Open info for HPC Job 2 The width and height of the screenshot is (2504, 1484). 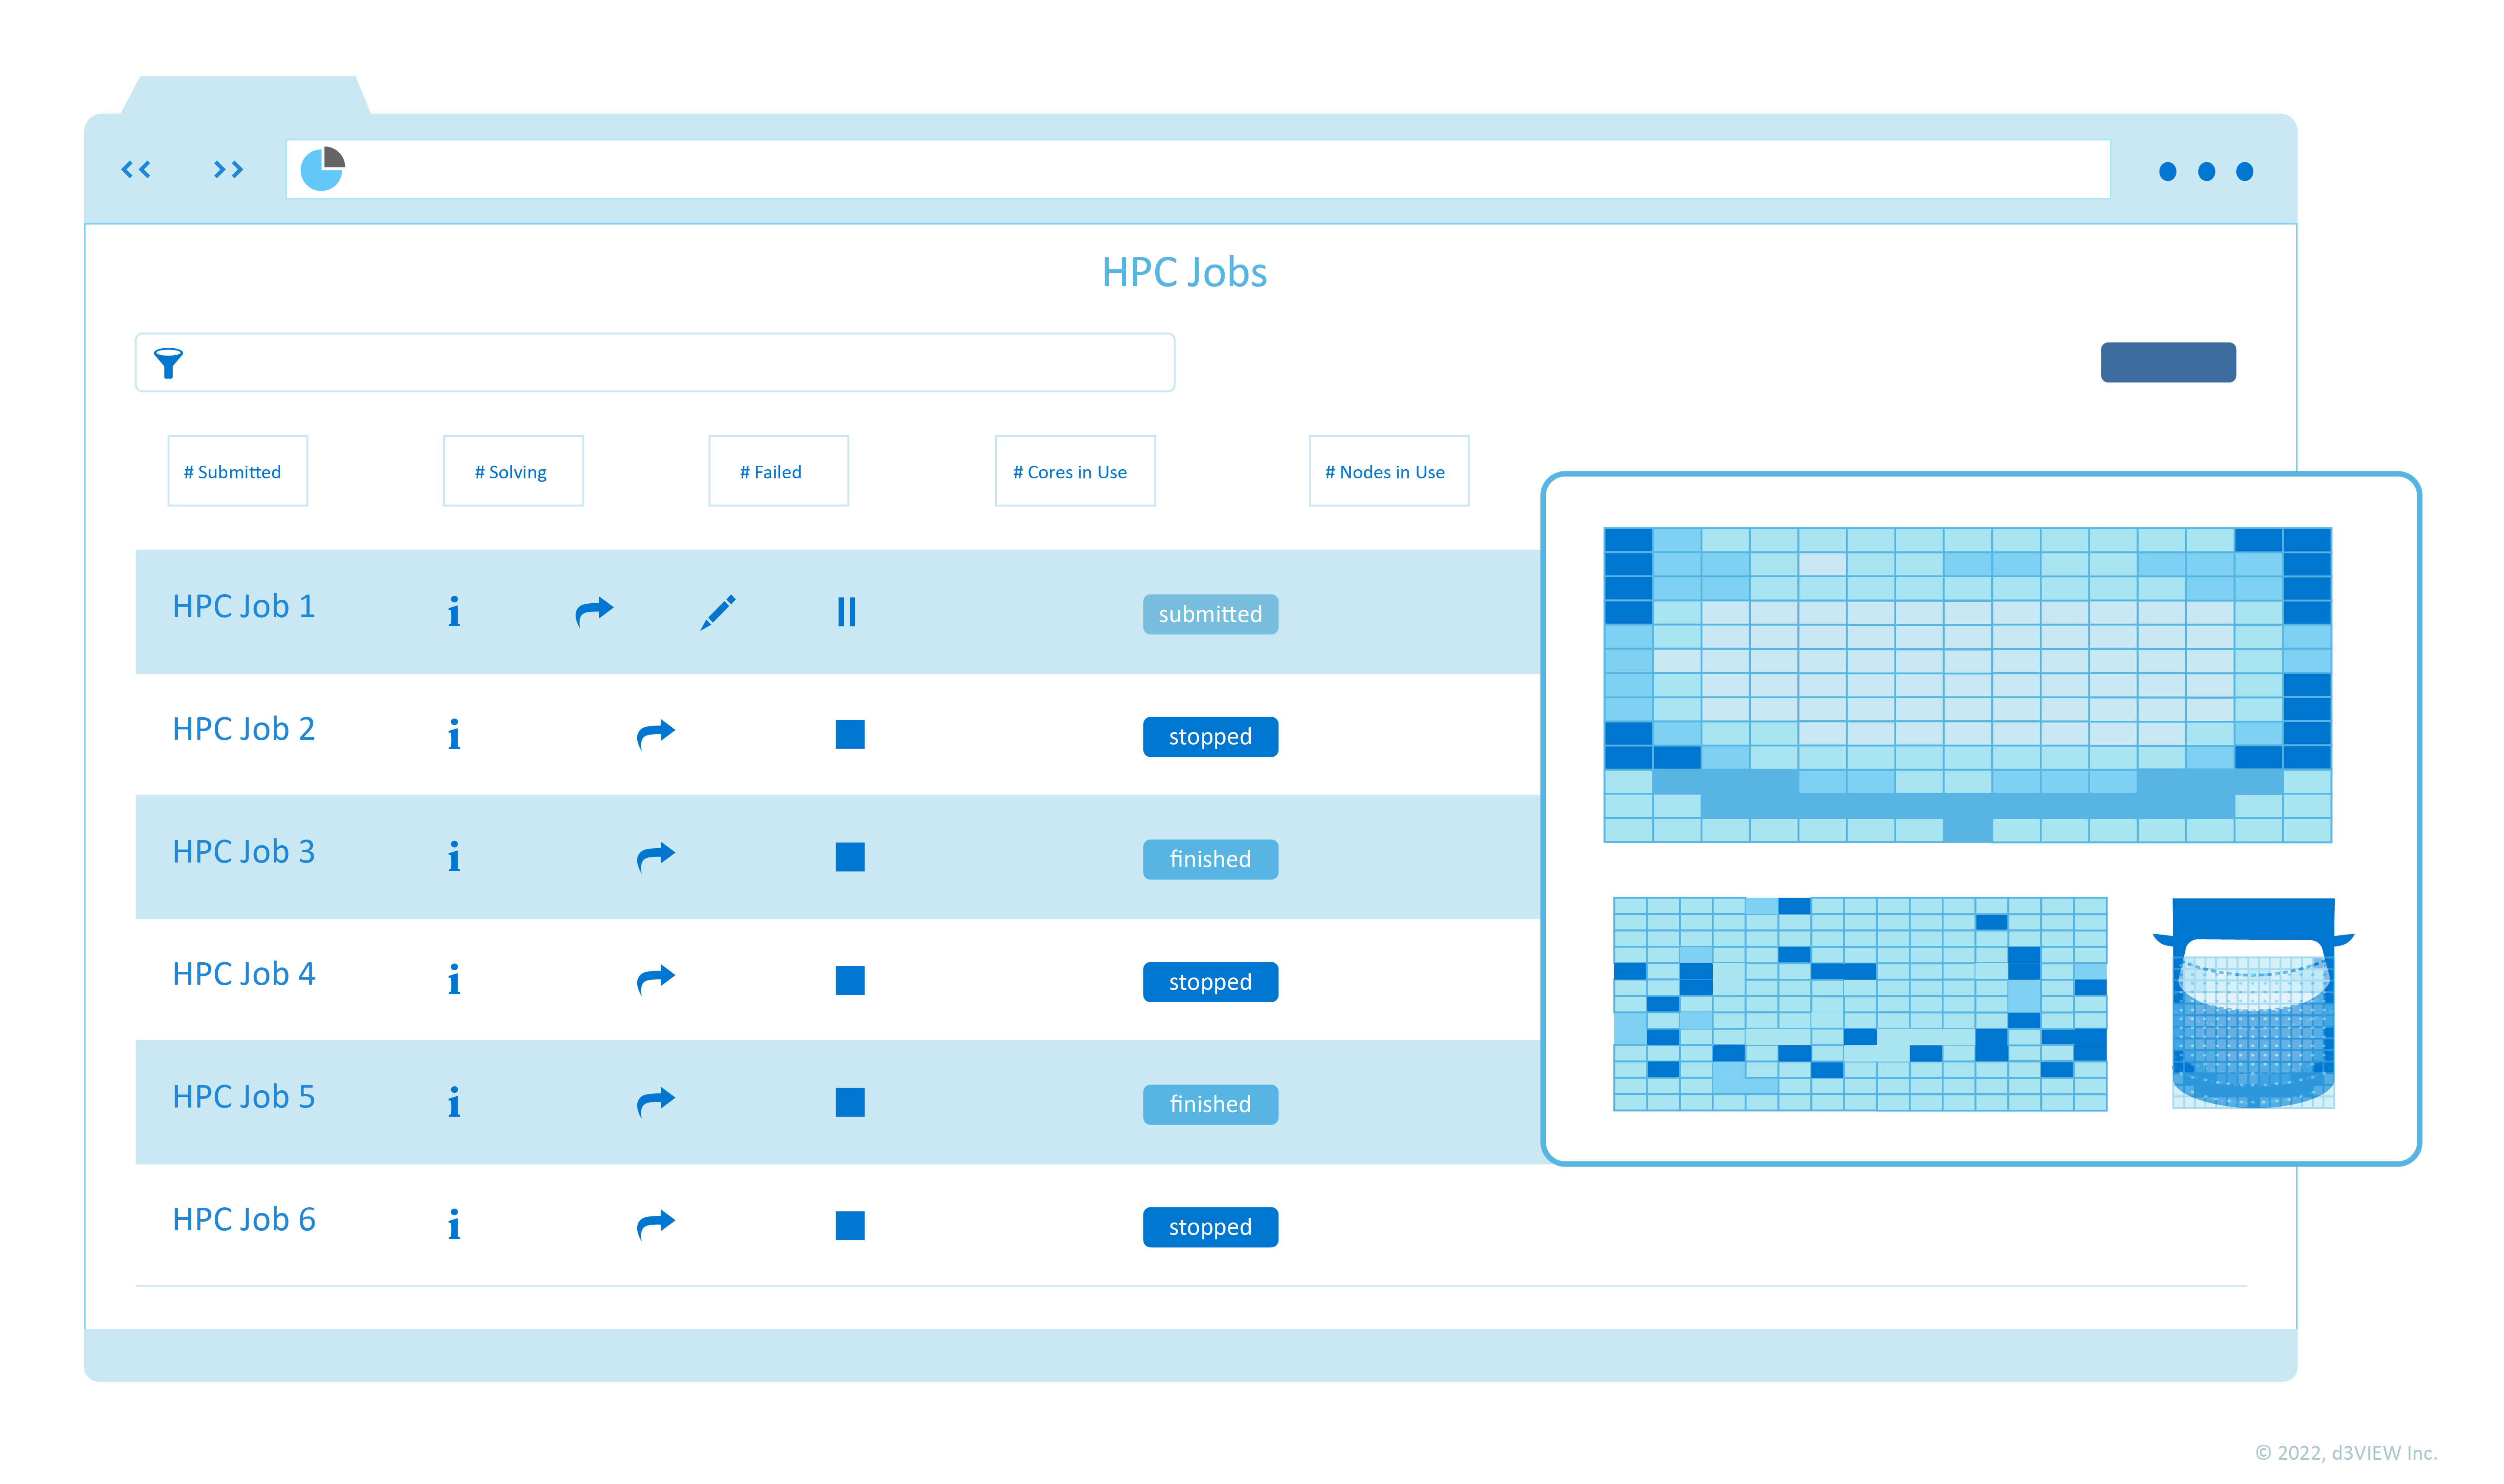[454, 735]
